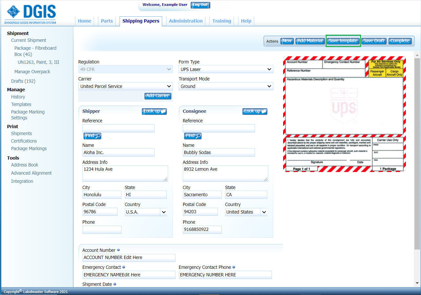Click the Add Carrier button

click(x=158, y=96)
